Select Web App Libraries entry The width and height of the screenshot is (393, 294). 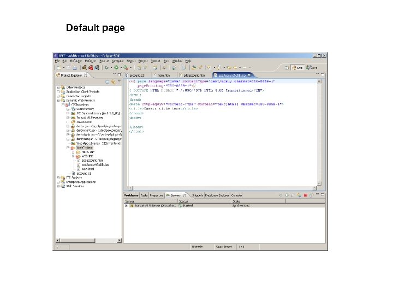tap(98, 144)
